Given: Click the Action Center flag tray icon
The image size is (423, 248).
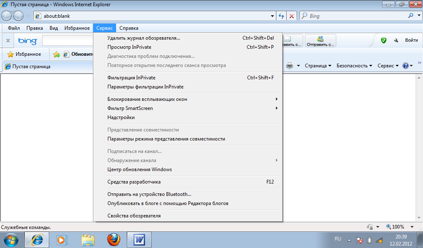Looking at the screenshot, I should [359, 240].
